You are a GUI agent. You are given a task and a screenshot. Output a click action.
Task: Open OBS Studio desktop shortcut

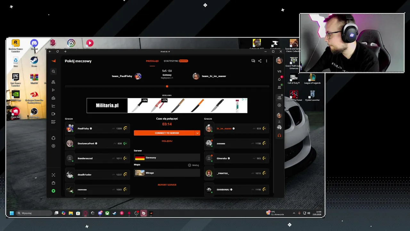click(34, 113)
